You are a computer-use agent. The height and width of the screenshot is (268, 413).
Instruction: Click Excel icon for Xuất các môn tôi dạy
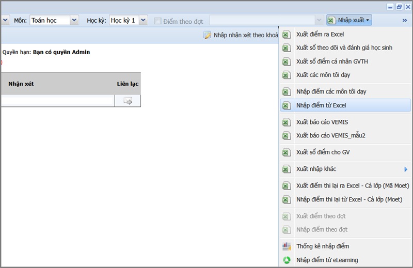287,75
